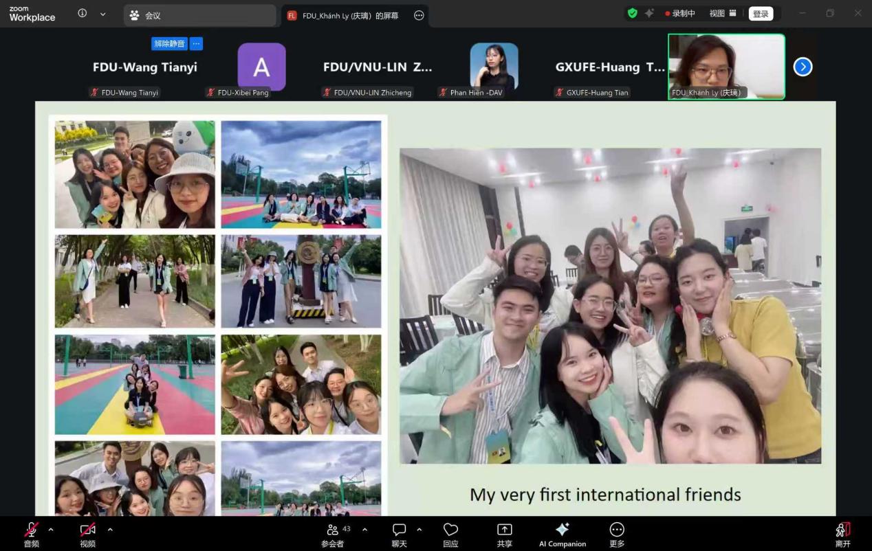
Task: Click the Share screen icon
Action: click(x=504, y=530)
